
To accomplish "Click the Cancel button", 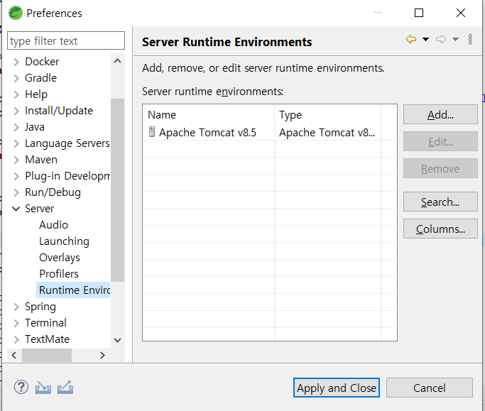I will [430, 388].
